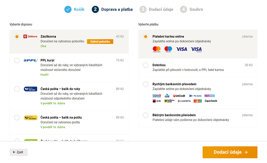The image size is (267, 163).
Task: Click the Maestro card logo
Action: coord(168,49)
